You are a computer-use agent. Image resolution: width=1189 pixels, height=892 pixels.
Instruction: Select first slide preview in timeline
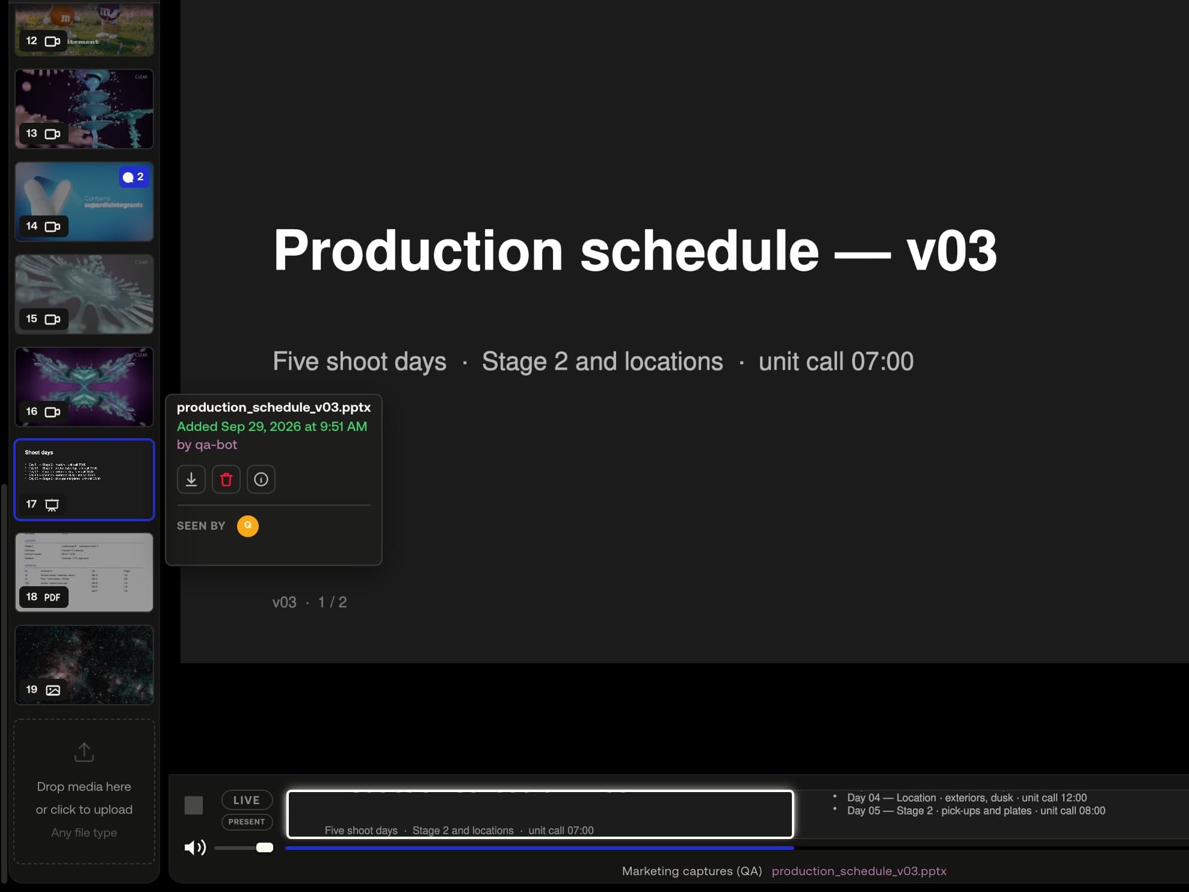[x=540, y=814]
